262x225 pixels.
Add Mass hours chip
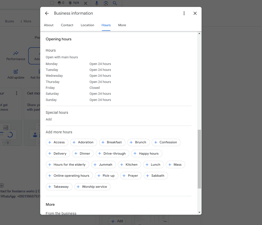click(175, 165)
